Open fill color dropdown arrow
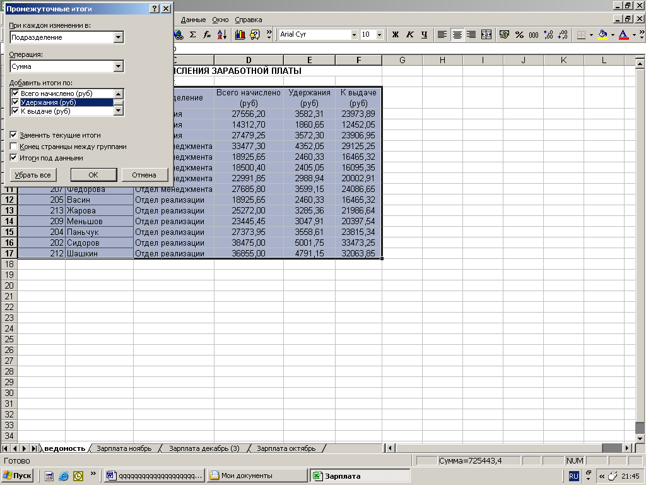646x485 pixels. [x=613, y=35]
